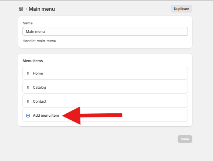Image resolution: width=213 pixels, height=161 pixels.
Task: Click the Save button
Action: click(x=185, y=139)
